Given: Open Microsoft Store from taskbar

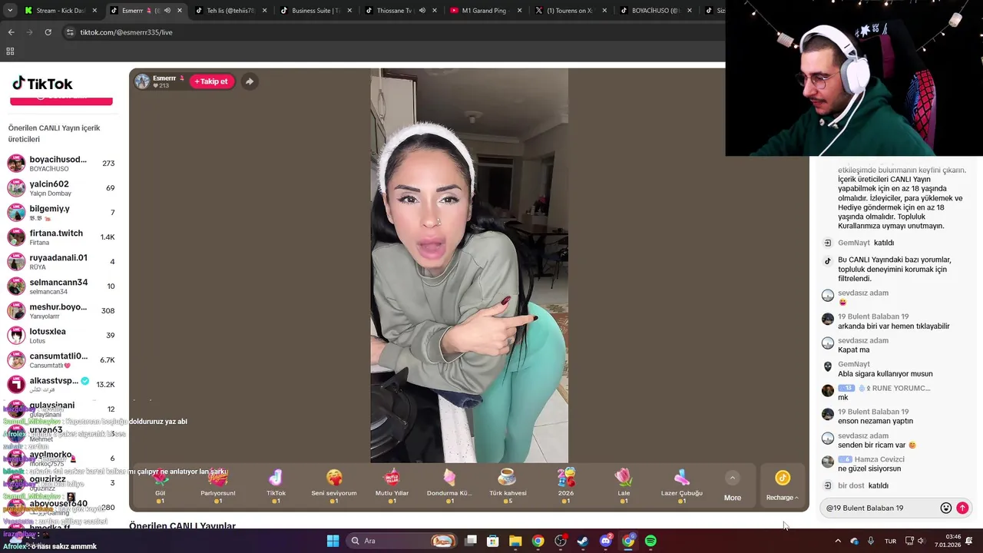Looking at the screenshot, I should [x=493, y=541].
